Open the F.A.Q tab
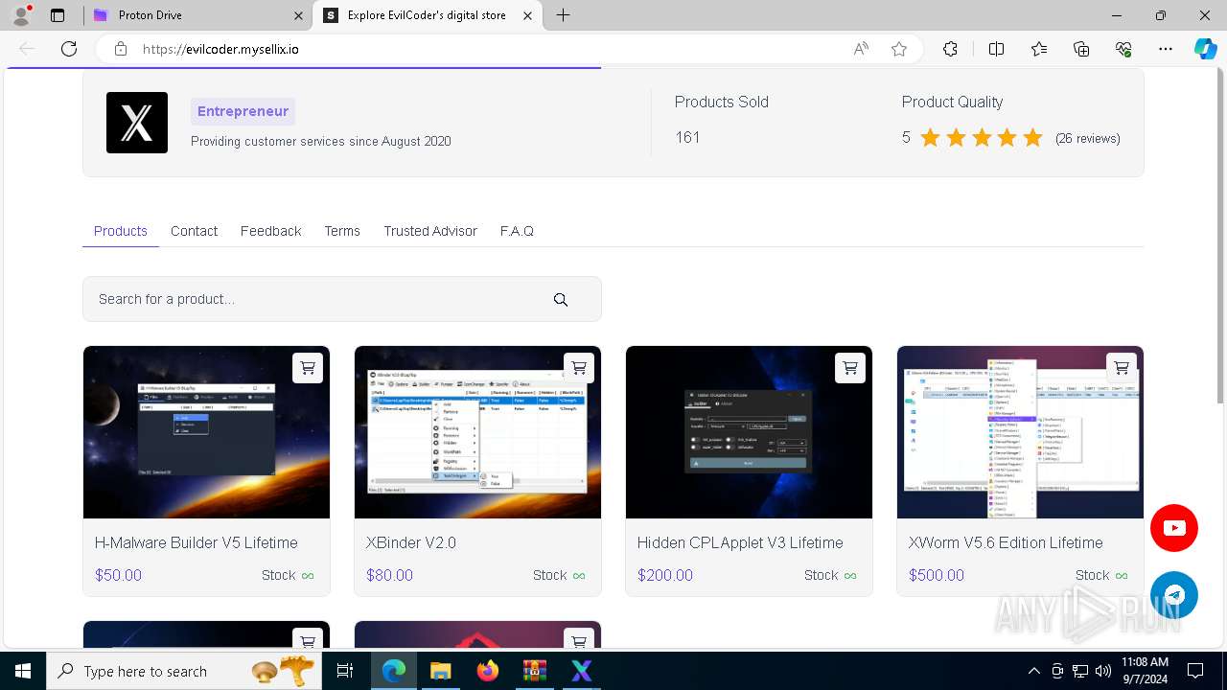 coord(517,231)
